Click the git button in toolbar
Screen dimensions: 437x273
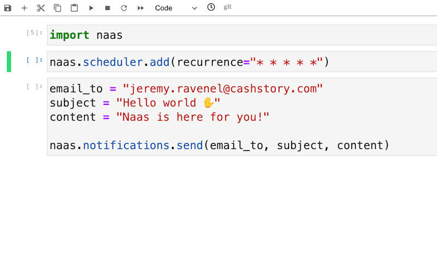[228, 7]
